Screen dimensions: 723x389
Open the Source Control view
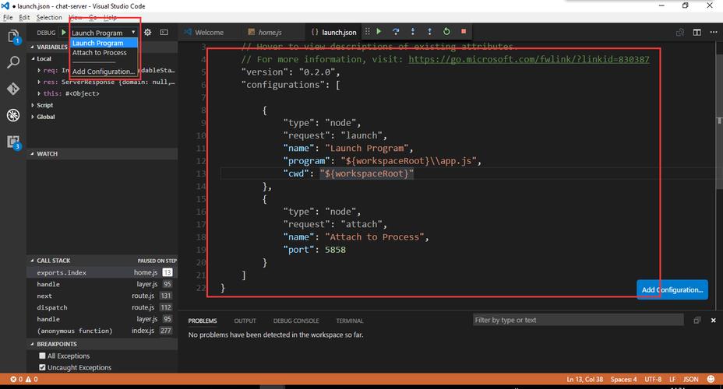tap(13, 89)
